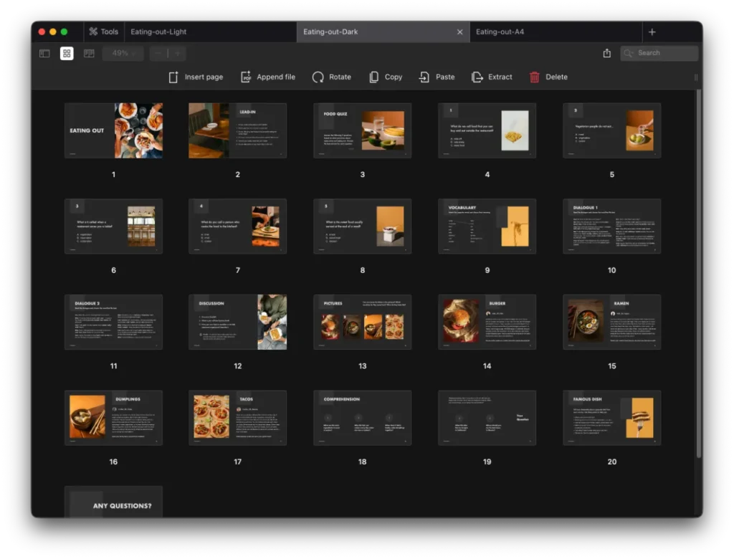Toggle the two-page spread view mode
Screen dimensions: 734x559
pos(88,53)
